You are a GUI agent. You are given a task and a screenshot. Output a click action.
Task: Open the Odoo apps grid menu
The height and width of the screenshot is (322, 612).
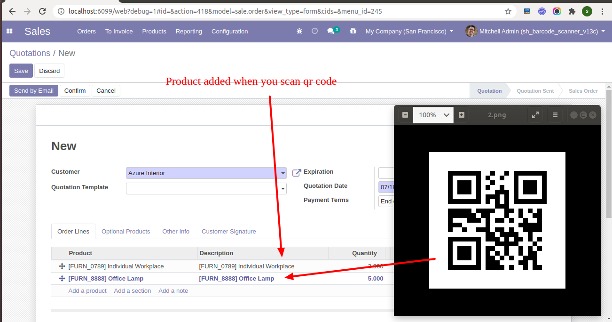9,31
